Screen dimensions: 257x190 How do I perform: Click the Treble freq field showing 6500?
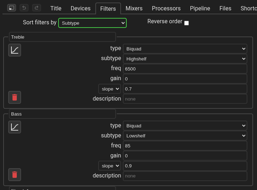tap(185, 69)
